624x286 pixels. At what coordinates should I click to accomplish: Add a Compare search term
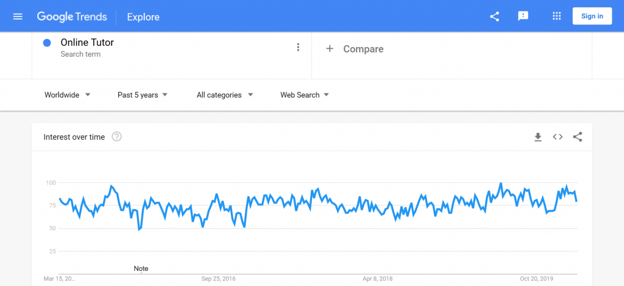click(355, 49)
